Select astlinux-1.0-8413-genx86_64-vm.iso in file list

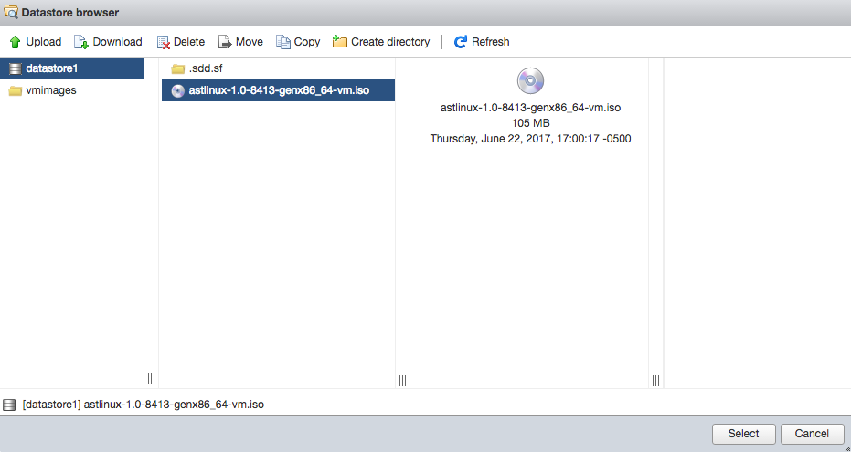coord(278,90)
